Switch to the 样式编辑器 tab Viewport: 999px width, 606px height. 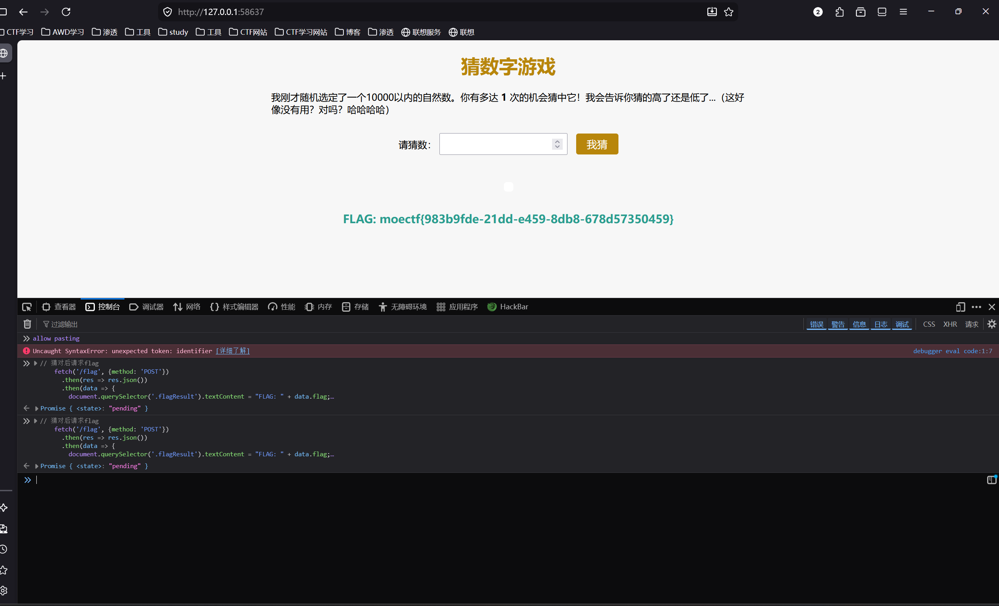[x=234, y=307]
